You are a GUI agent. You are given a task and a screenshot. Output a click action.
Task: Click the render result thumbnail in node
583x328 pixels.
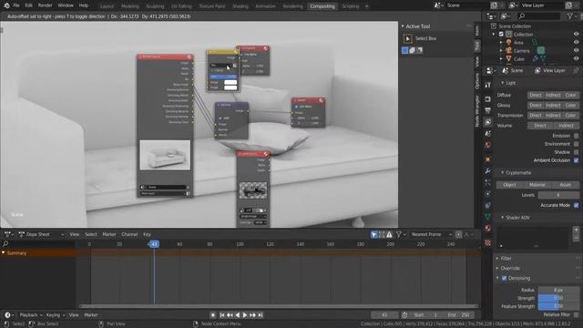pyautogui.click(x=165, y=155)
